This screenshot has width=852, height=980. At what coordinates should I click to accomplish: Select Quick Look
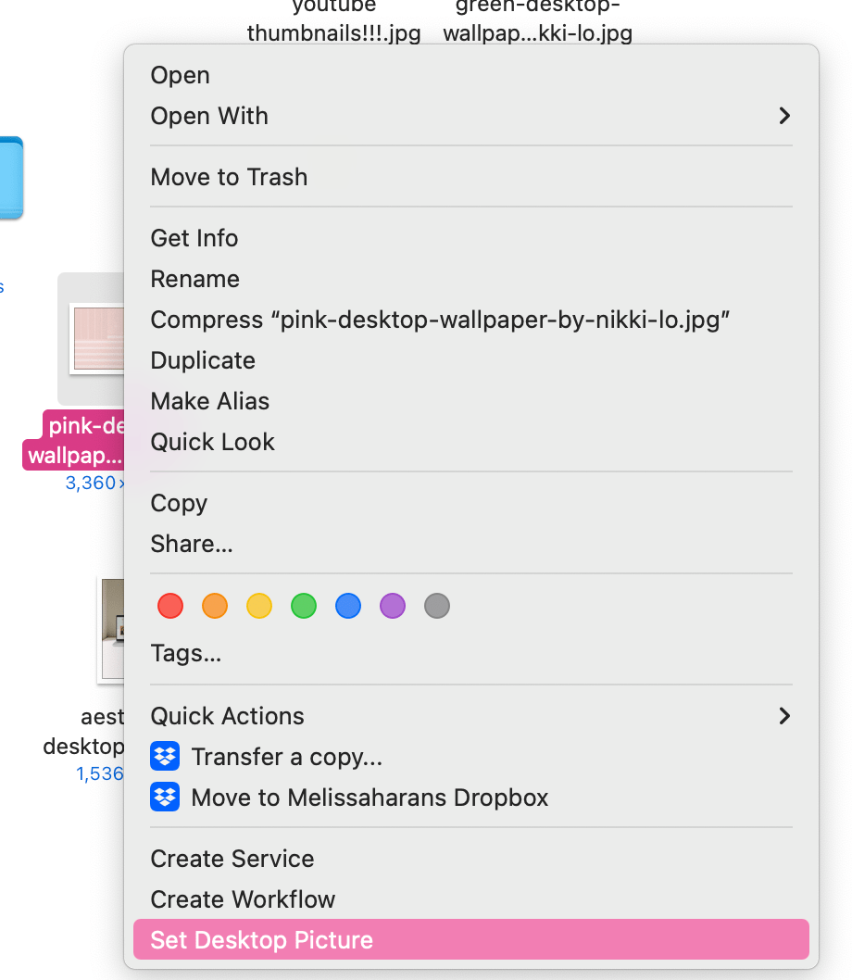[x=470, y=443]
